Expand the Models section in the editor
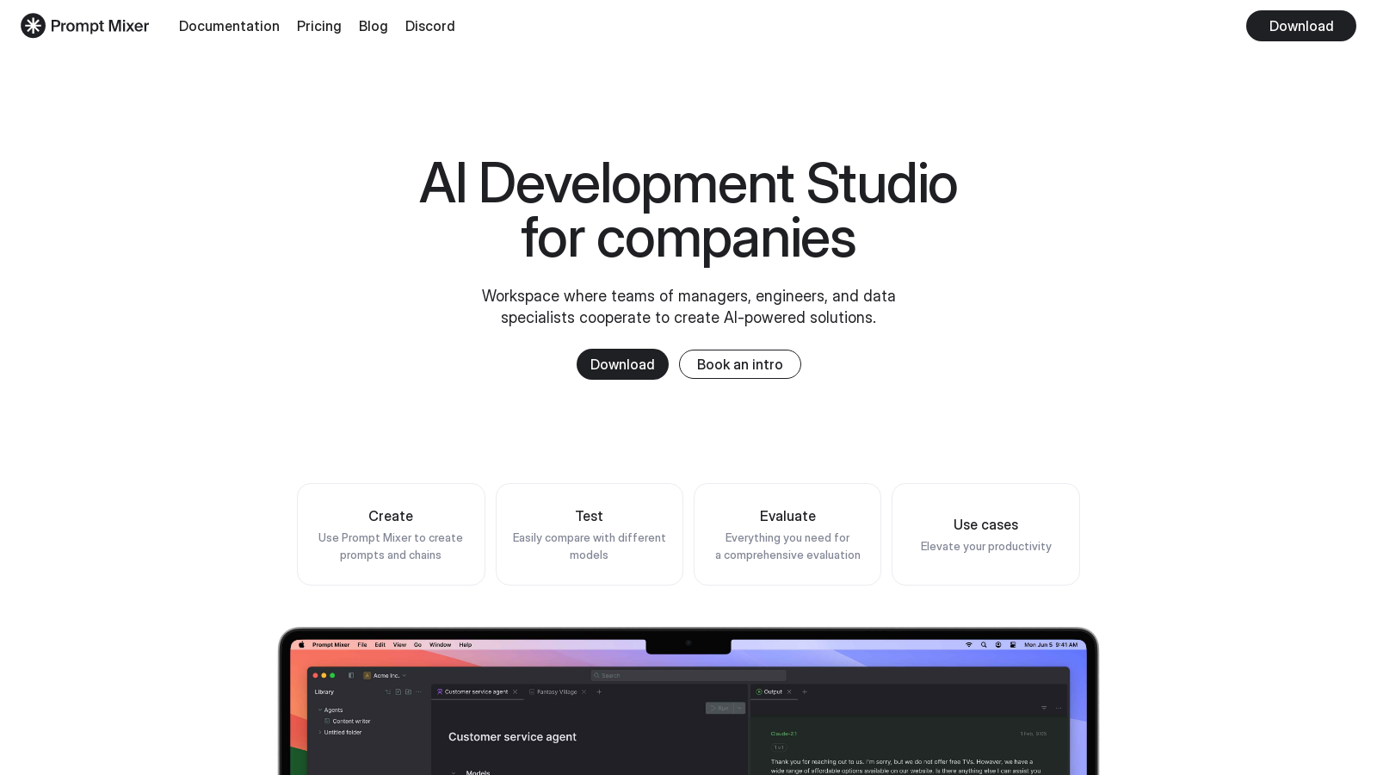Viewport: 1377px width, 775px height. [x=454, y=772]
